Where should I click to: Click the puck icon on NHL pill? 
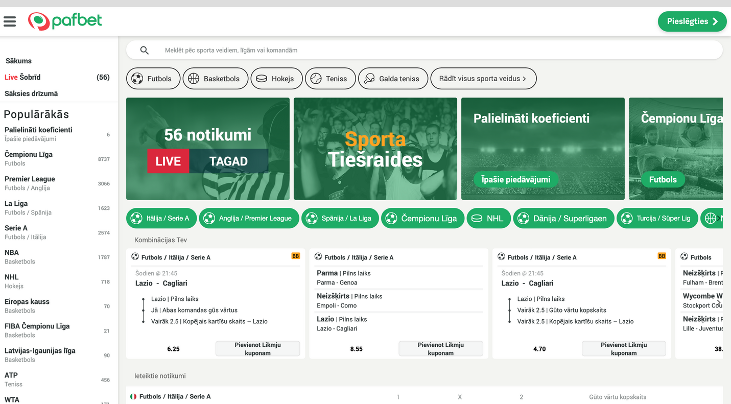pyautogui.click(x=477, y=219)
